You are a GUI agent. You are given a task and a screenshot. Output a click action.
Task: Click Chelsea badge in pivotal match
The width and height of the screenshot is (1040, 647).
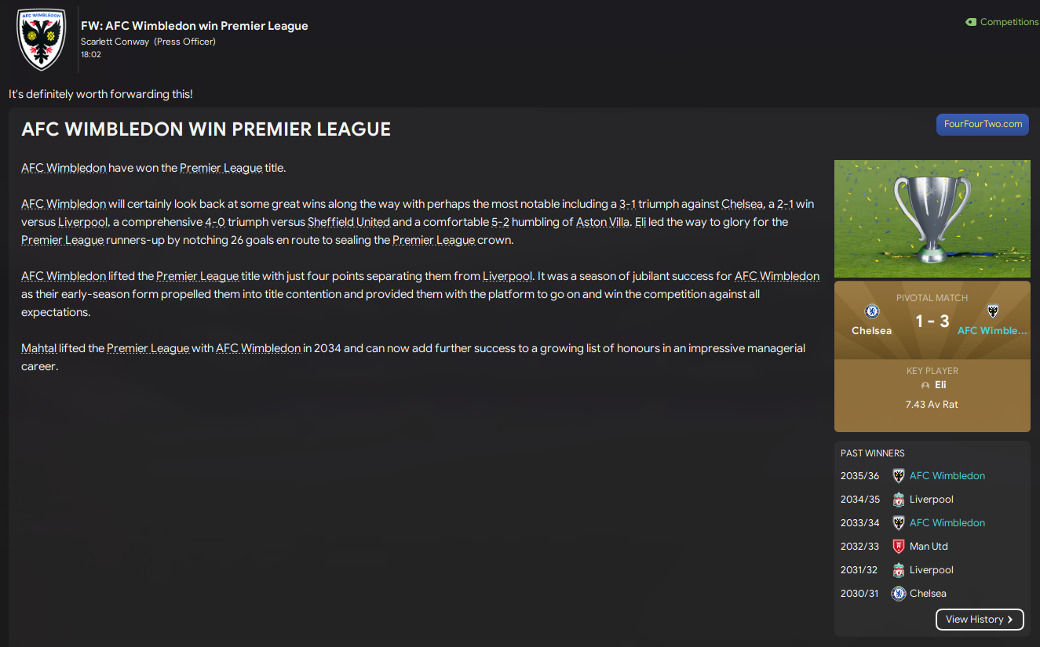871,311
